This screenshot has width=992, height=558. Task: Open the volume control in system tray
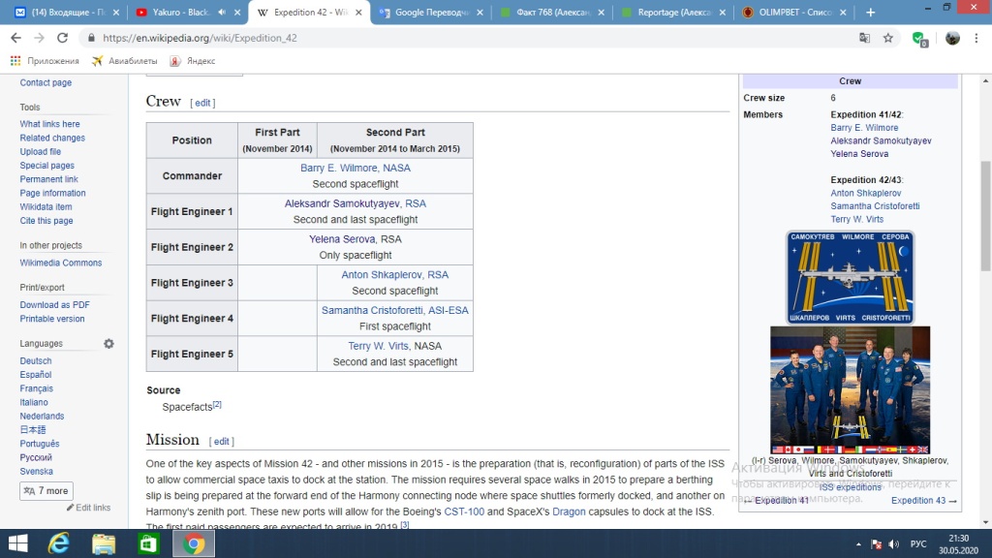[x=894, y=544]
